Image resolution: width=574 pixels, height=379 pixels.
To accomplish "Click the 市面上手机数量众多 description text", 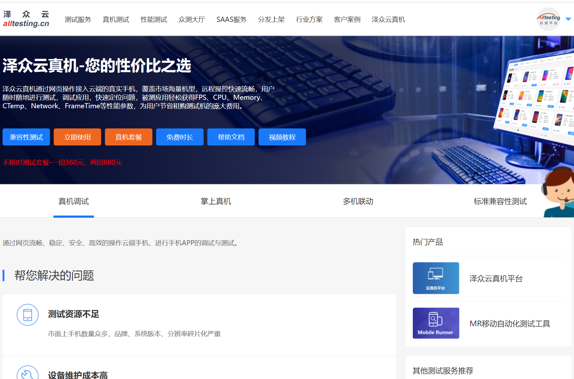I will (x=134, y=334).
